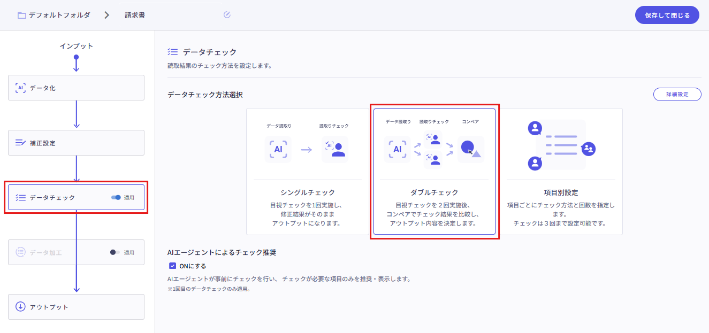Click the checklist icon in データチェック step
709x333 pixels.
(21, 198)
